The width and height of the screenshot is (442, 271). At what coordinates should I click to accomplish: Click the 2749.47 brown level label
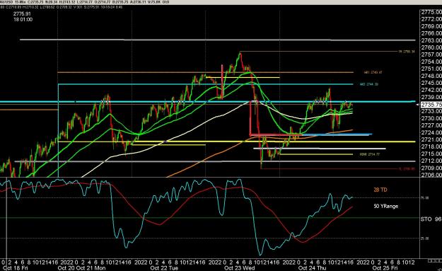coord(373,72)
